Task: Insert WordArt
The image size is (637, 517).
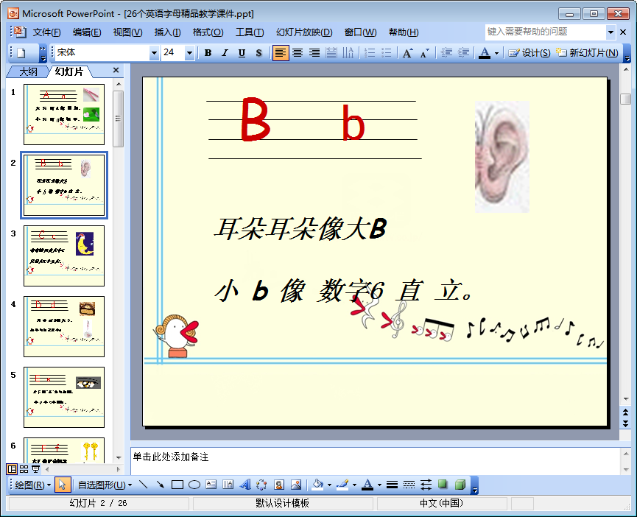Action: 245,485
